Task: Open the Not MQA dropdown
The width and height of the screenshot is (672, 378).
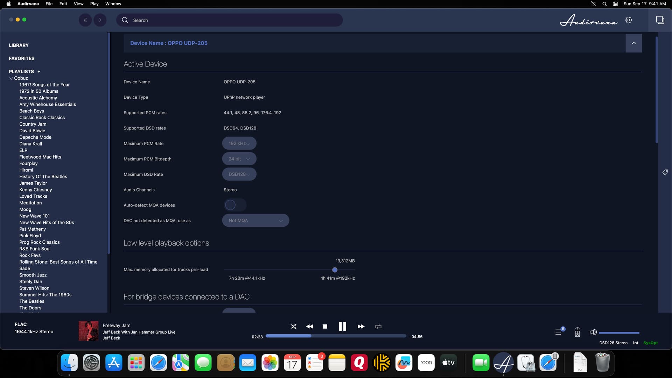Action: pos(255,220)
